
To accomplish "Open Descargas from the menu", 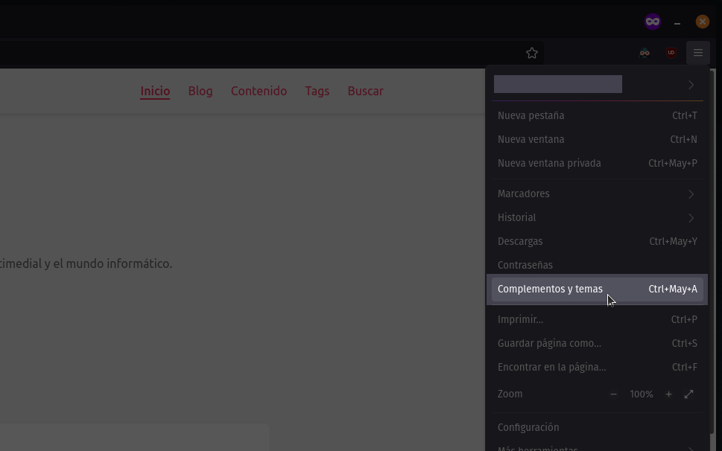I will coord(520,241).
